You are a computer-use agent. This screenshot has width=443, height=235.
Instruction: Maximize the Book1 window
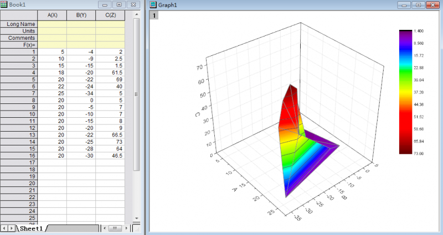pyautogui.click(x=119, y=4)
